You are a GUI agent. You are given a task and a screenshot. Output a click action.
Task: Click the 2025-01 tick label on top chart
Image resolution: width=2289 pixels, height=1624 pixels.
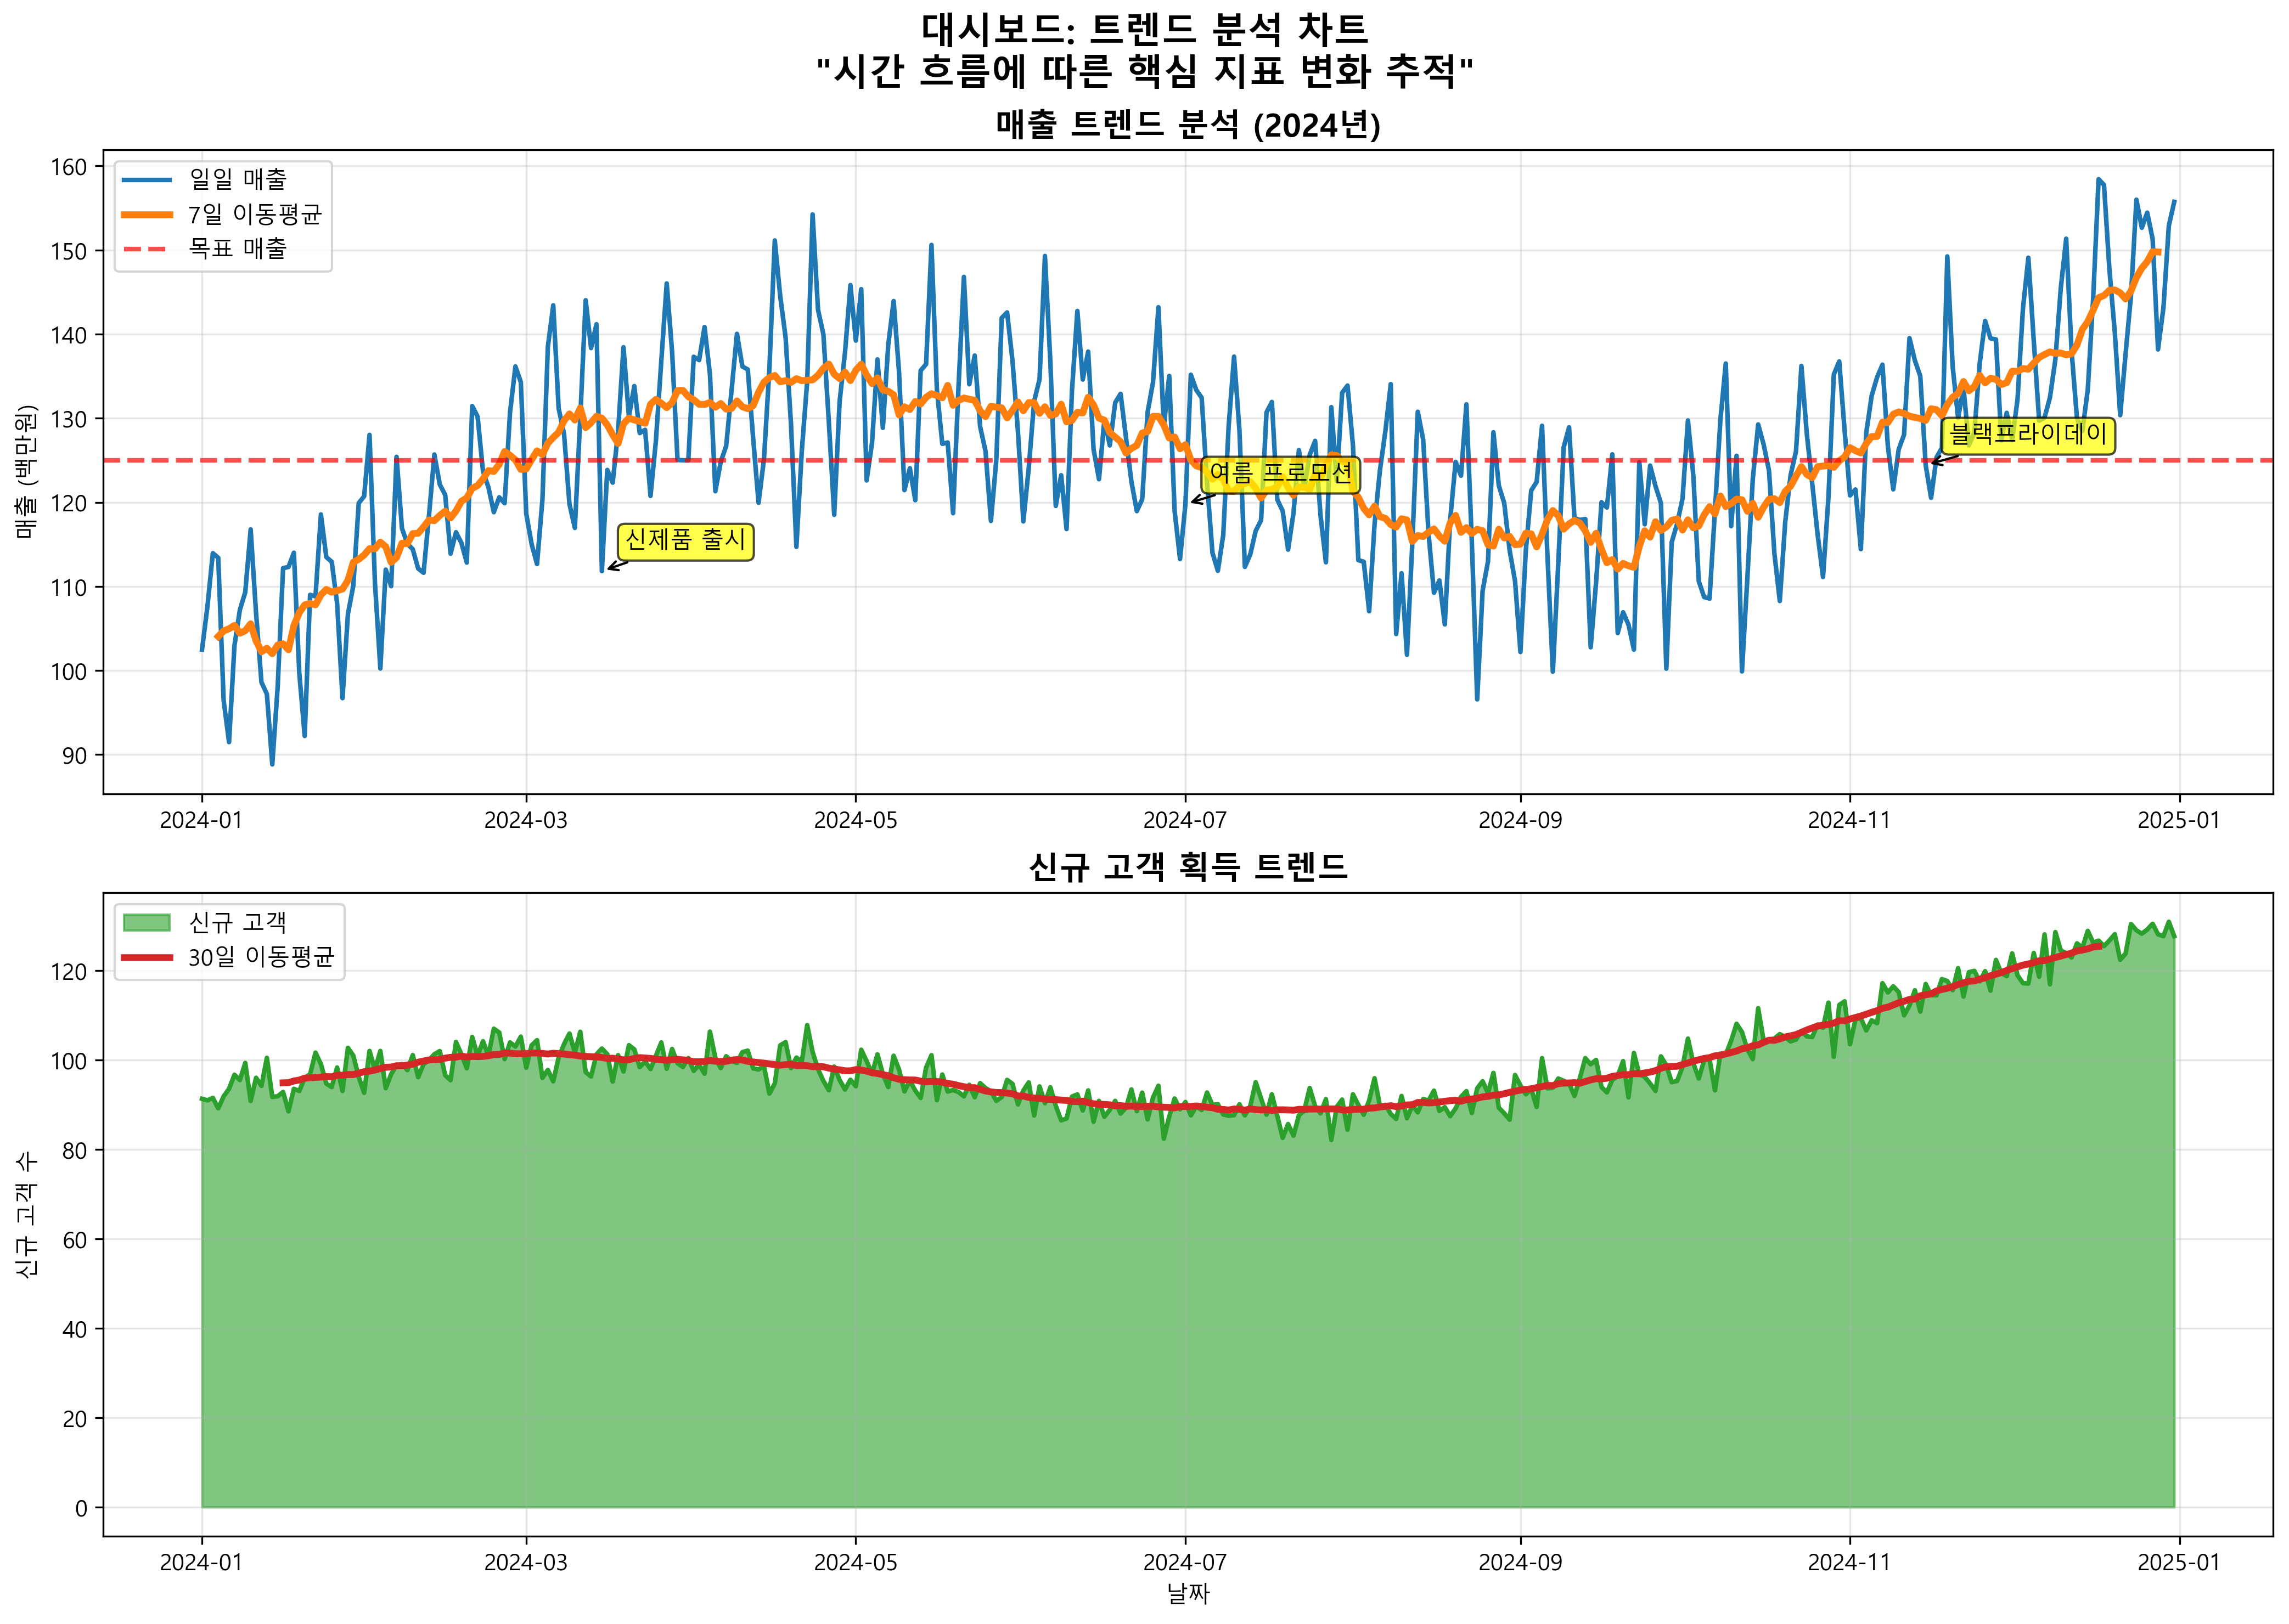tap(2178, 821)
